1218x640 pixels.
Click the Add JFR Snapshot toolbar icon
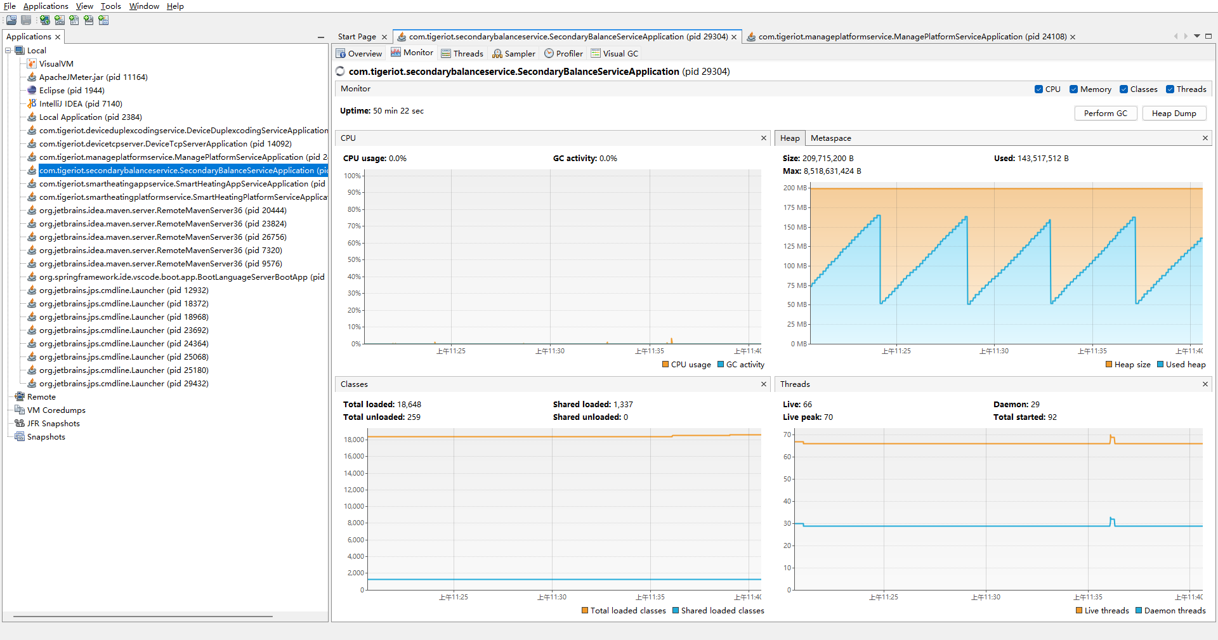point(89,20)
